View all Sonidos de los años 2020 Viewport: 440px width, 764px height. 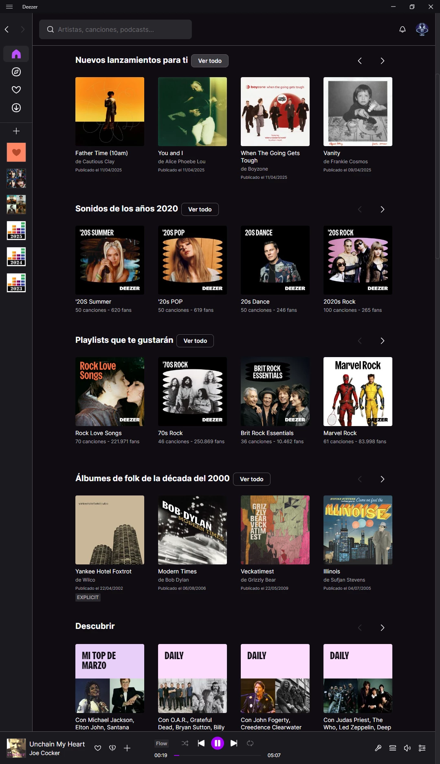pos(200,209)
